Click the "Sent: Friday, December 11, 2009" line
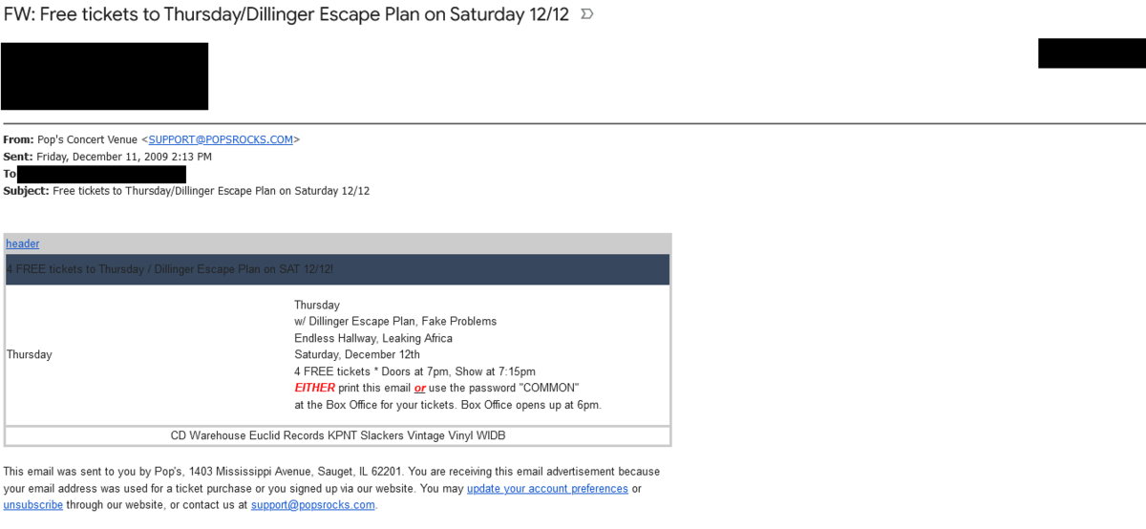The width and height of the screenshot is (1146, 529). click(x=108, y=157)
